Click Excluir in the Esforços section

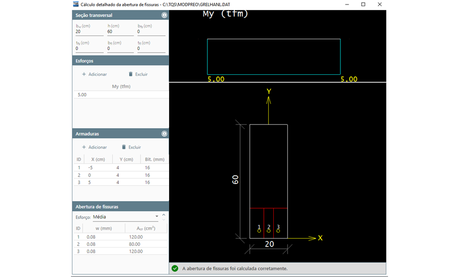coord(137,74)
